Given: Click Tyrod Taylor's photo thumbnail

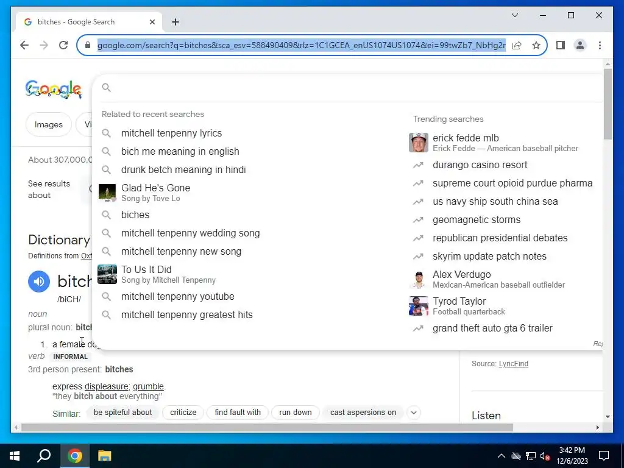Looking at the screenshot, I should (x=418, y=306).
